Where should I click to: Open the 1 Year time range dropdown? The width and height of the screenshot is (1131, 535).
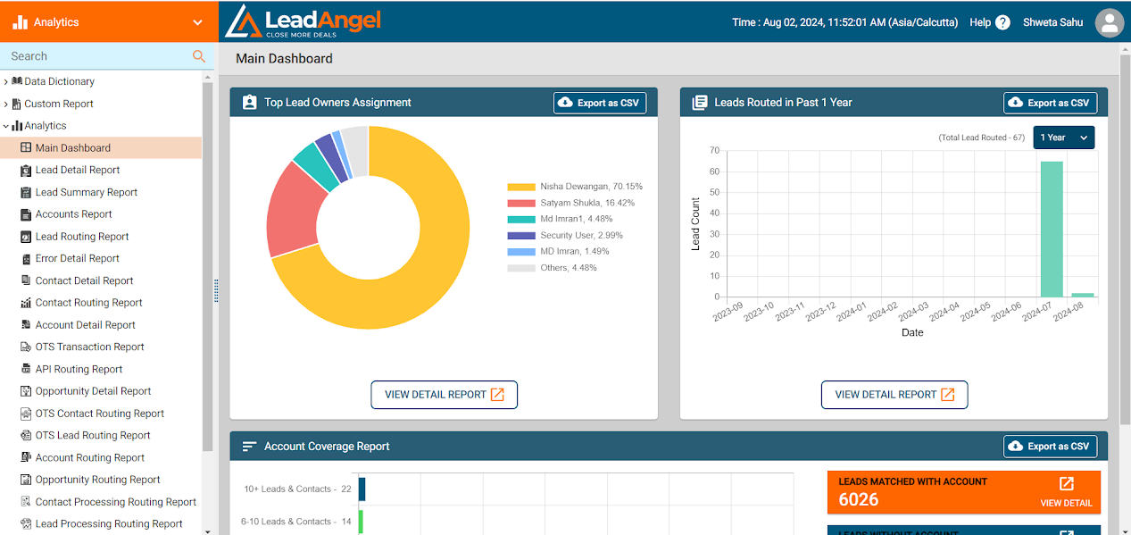coord(1064,138)
